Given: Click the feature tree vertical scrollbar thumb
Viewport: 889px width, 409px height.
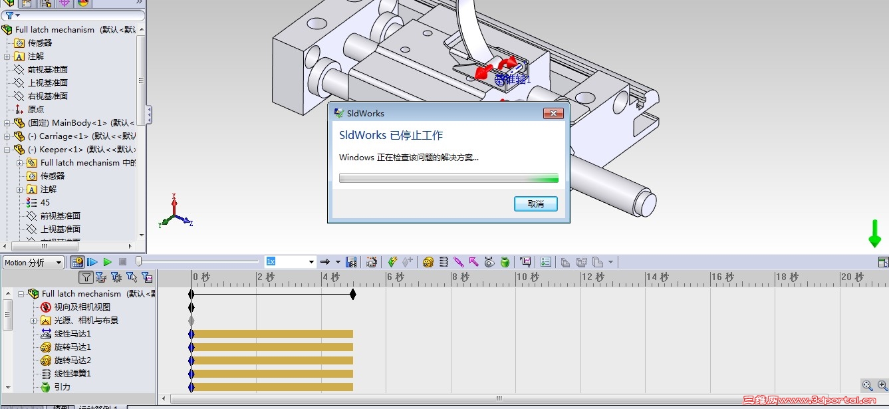Looking at the screenshot, I should [x=141, y=80].
